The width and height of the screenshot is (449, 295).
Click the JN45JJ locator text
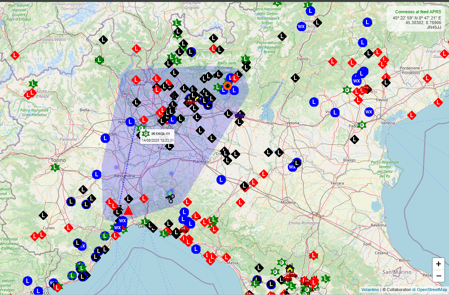(434, 28)
